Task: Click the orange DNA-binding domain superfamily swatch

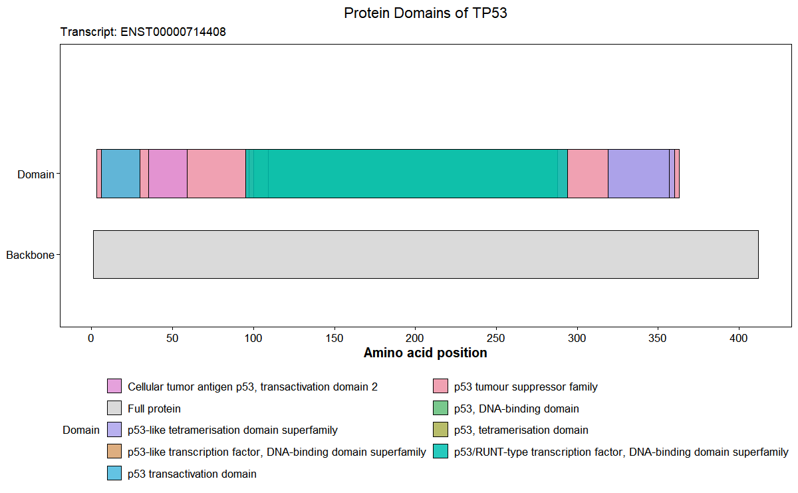Action: (113, 452)
